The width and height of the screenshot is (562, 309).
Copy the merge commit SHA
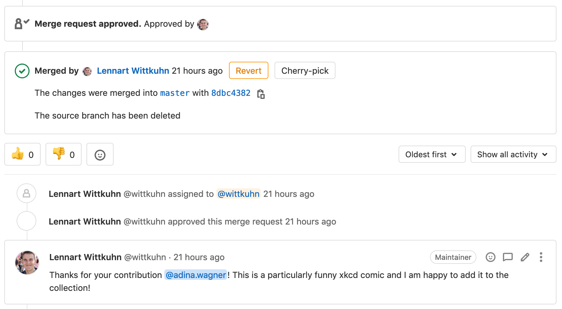coord(261,94)
